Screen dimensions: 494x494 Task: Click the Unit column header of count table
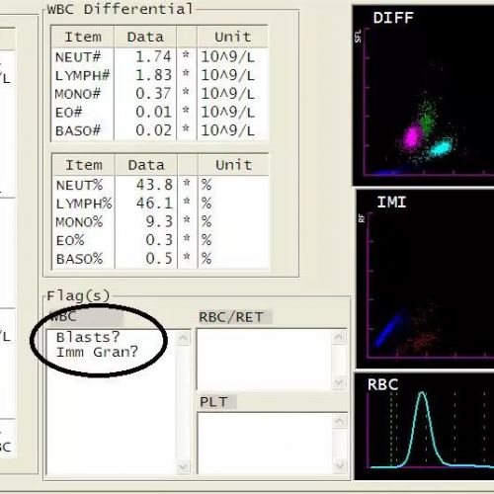[232, 37]
